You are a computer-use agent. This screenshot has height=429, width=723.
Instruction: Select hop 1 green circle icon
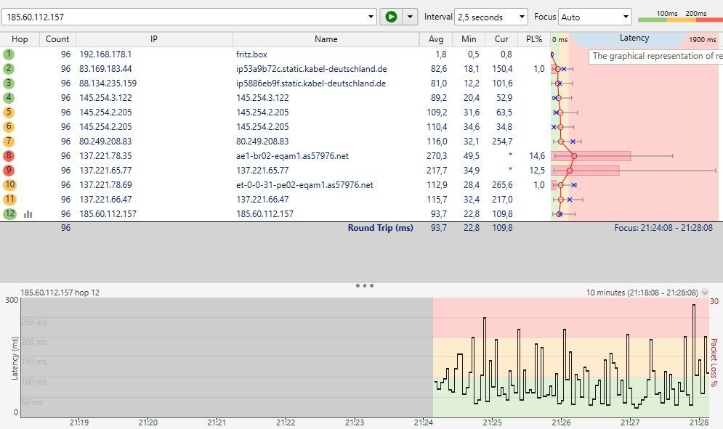coord(9,54)
